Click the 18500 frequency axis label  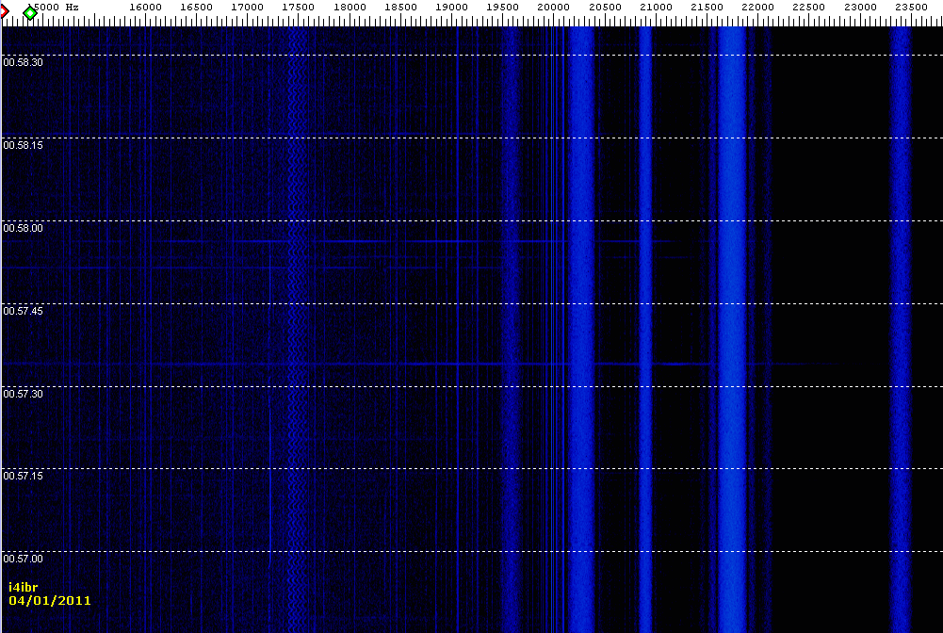tap(401, 8)
